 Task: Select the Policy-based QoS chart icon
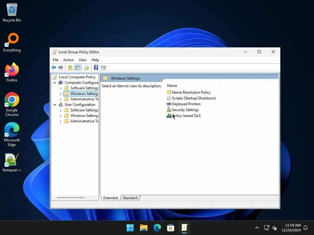click(169, 115)
